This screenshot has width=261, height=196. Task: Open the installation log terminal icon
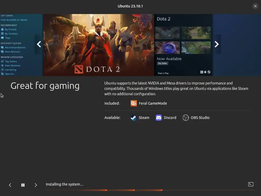pos(251,184)
